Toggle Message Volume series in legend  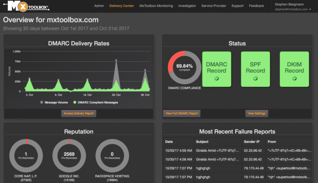(54, 103)
